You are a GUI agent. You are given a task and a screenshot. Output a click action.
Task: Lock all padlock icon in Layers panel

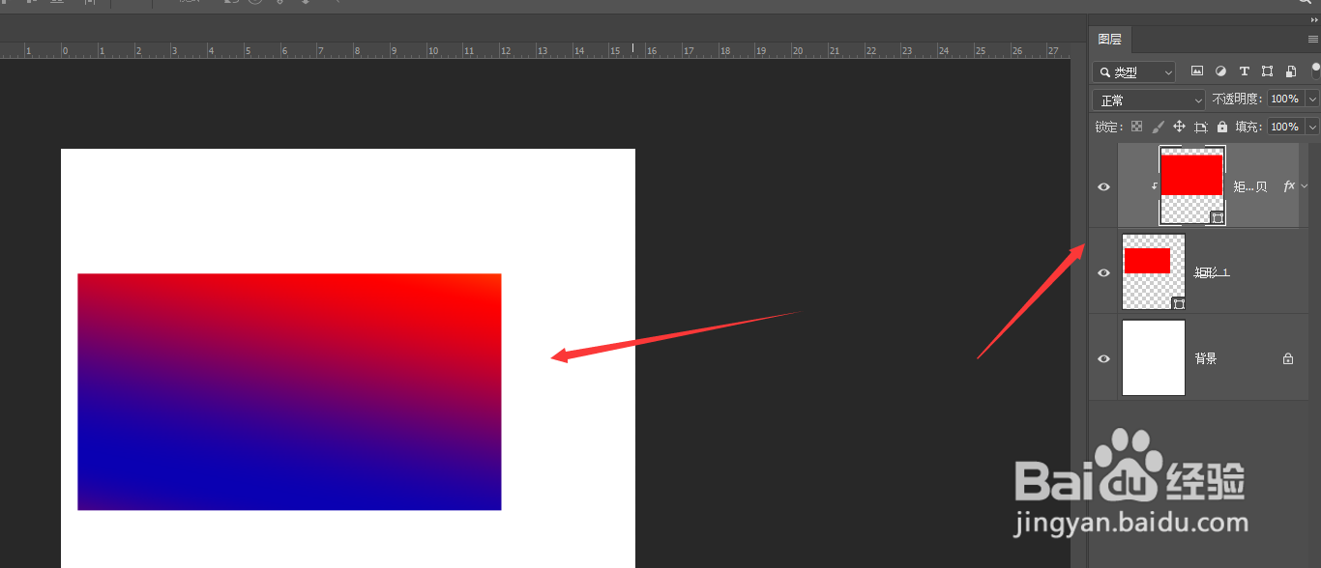tap(1221, 127)
